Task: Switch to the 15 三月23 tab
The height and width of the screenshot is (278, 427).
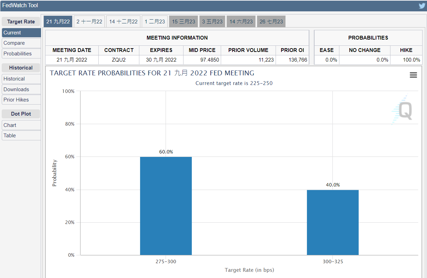Action: point(183,21)
